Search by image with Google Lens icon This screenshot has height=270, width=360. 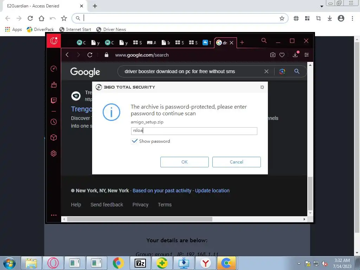(282, 71)
